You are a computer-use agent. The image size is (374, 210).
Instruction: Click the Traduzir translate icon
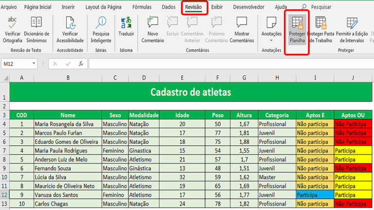(126, 23)
